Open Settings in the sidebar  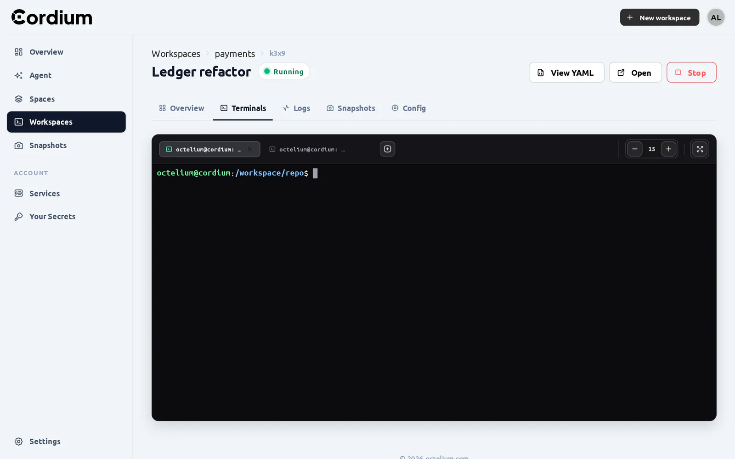coord(66,441)
